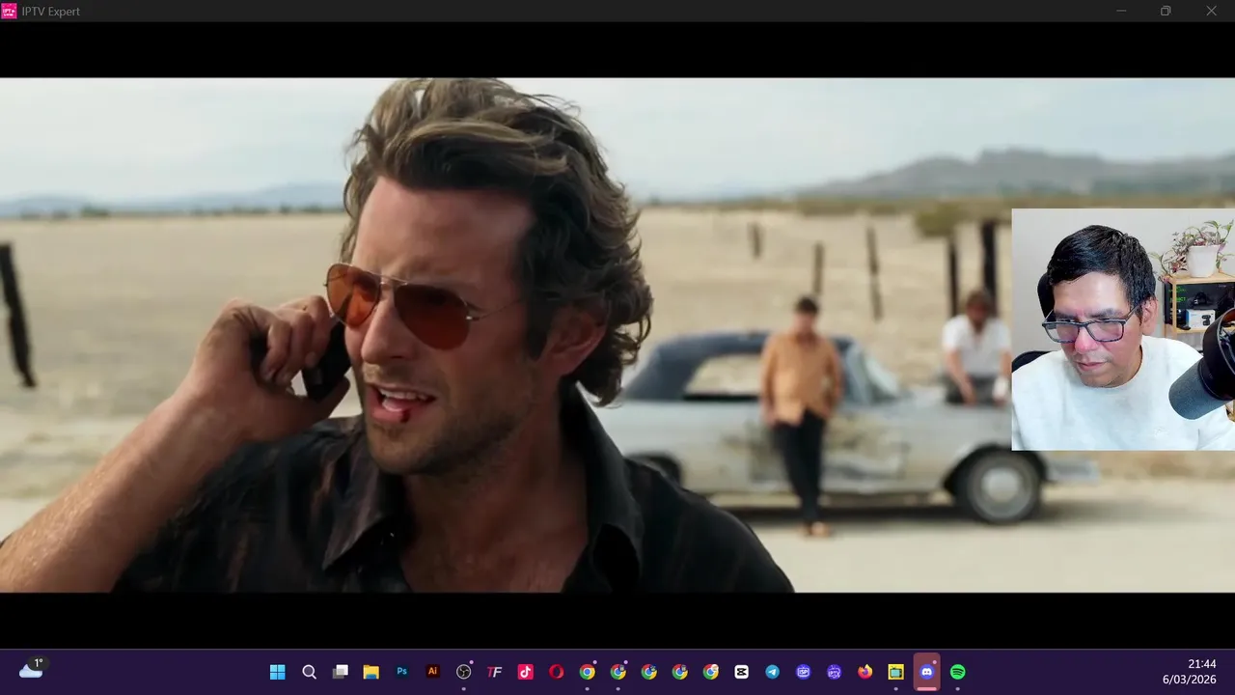This screenshot has width=1235, height=695.
Task: Open the Opera browser from the taskbar
Action: pyautogui.click(x=556, y=672)
